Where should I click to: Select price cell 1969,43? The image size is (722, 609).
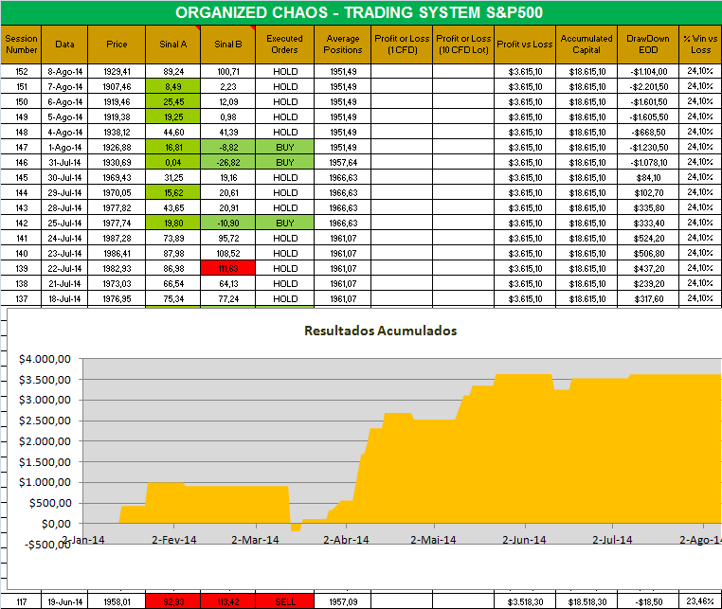coord(117,178)
